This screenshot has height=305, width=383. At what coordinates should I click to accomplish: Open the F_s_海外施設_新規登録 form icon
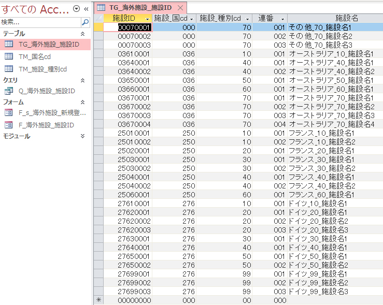pyautogui.click(x=9, y=112)
